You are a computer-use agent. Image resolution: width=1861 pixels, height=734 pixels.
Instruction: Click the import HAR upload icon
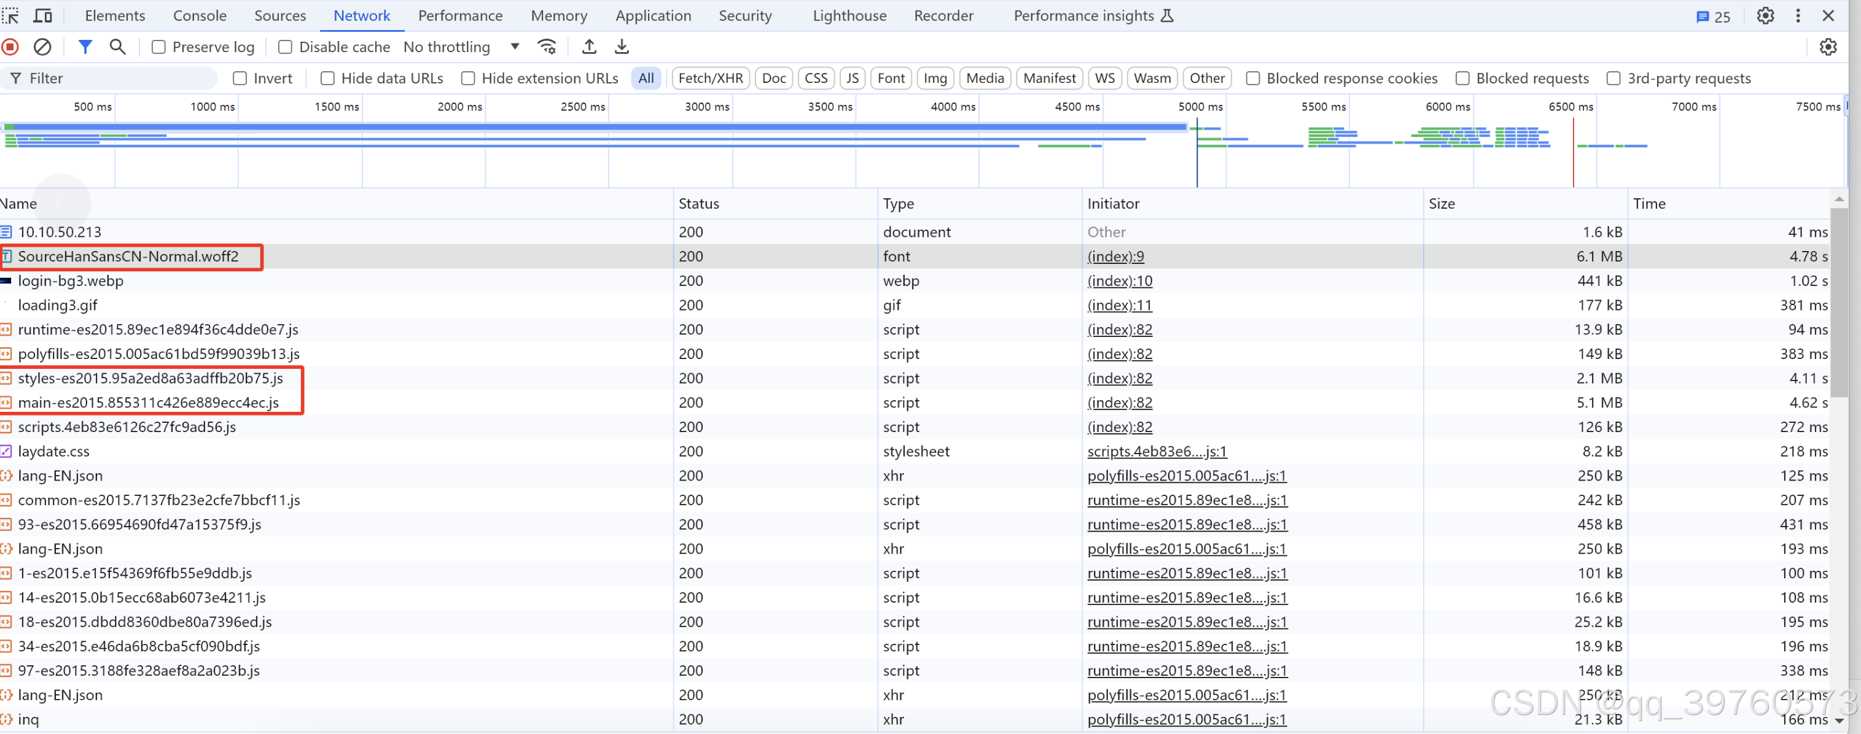tap(590, 47)
